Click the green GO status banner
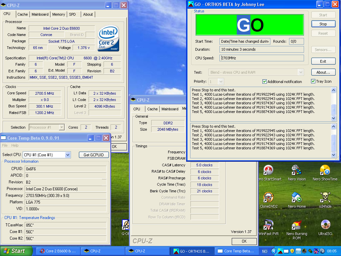Image resolution: width=341 pixels, height=256 pixels. coord(250,25)
